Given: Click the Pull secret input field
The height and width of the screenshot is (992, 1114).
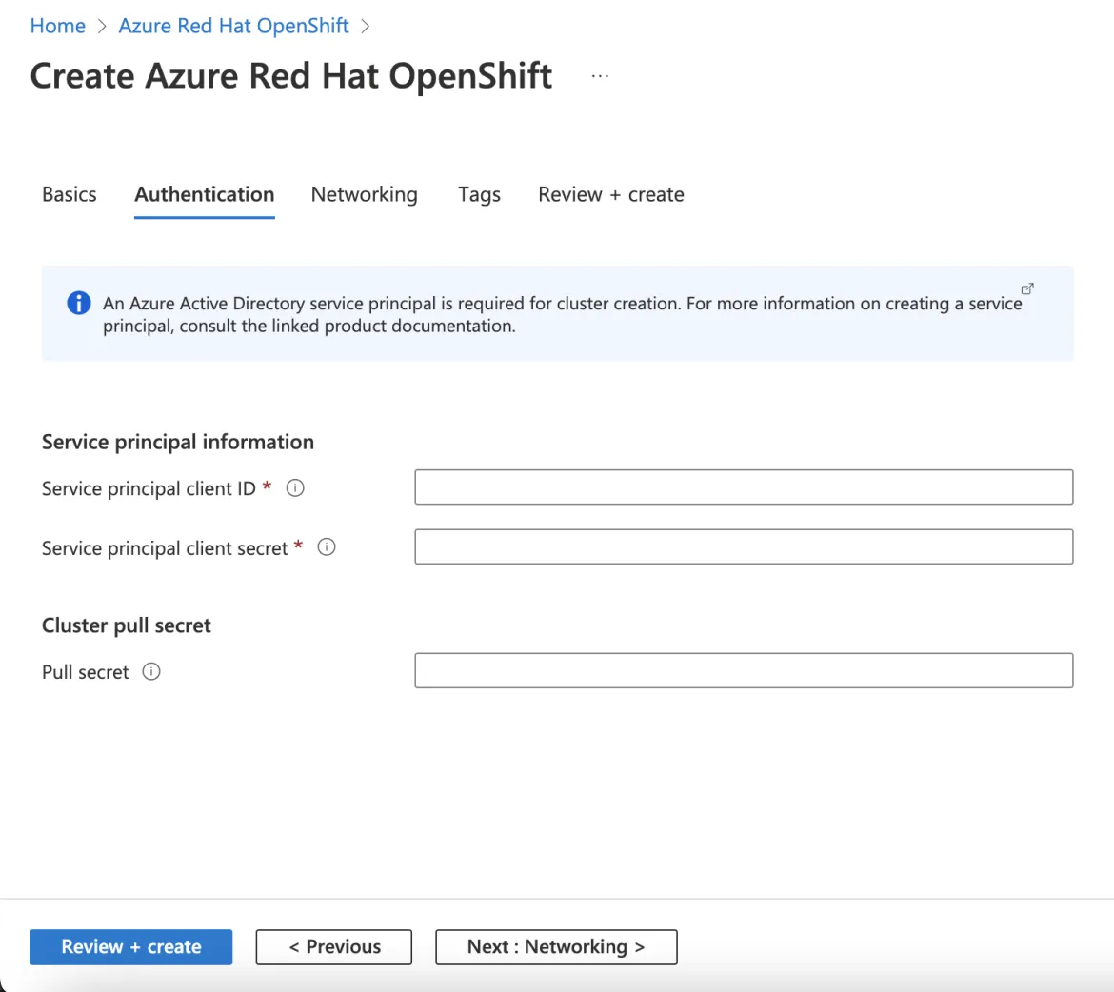Looking at the screenshot, I should (743, 670).
